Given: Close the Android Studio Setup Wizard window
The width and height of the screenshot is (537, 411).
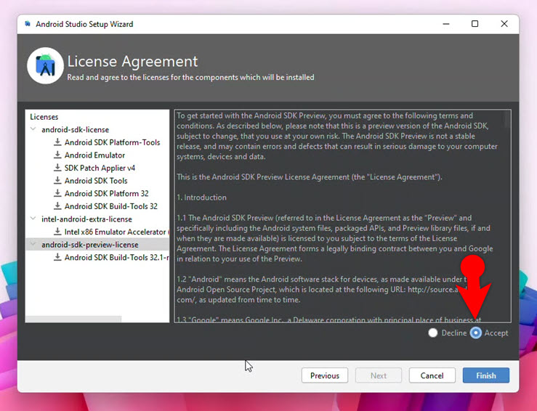Looking at the screenshot, I should (x=504, y=24).
